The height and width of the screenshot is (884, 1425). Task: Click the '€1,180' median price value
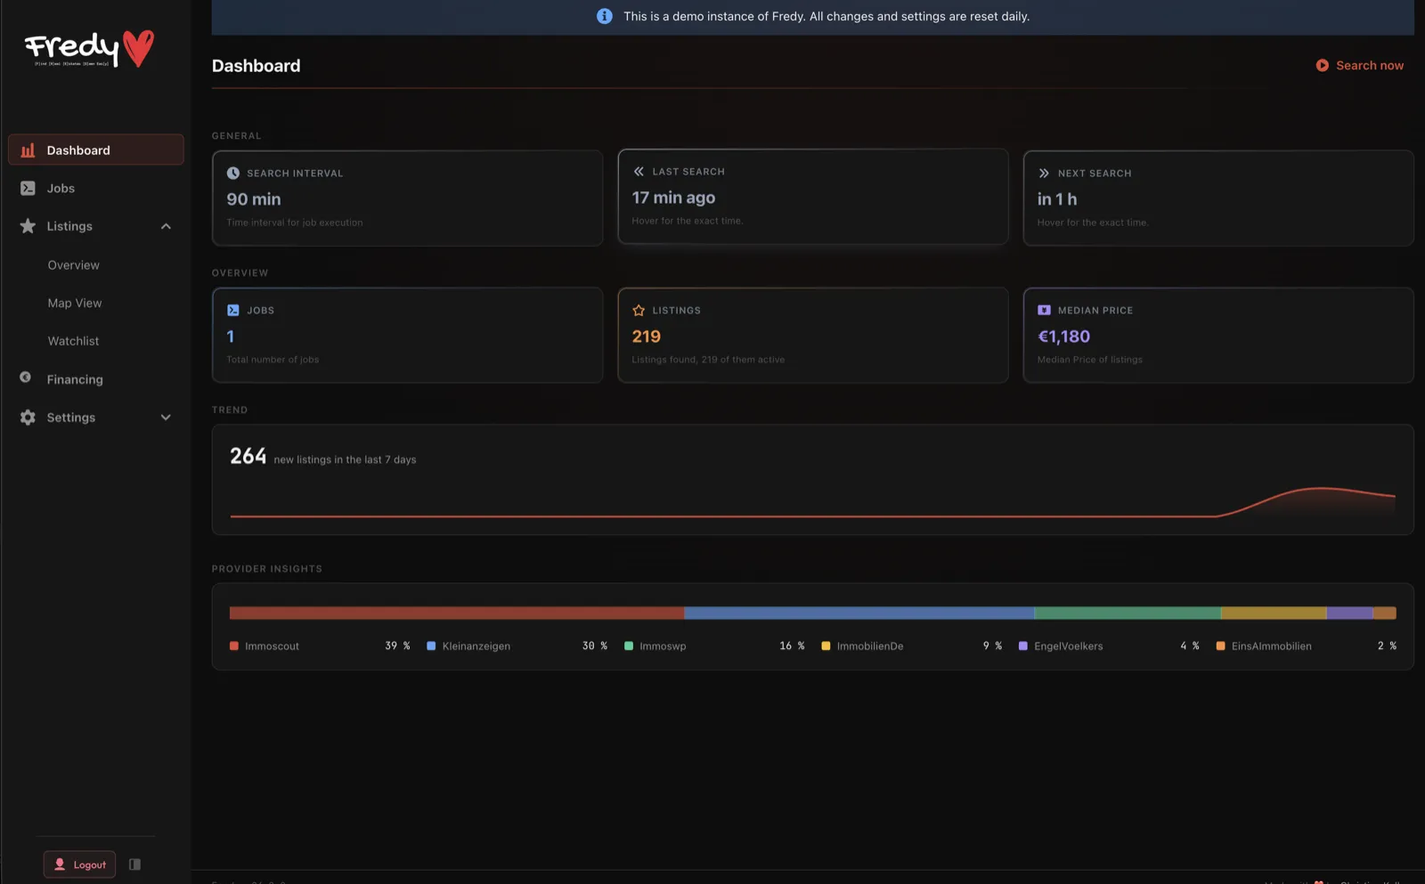[1063, 337]
